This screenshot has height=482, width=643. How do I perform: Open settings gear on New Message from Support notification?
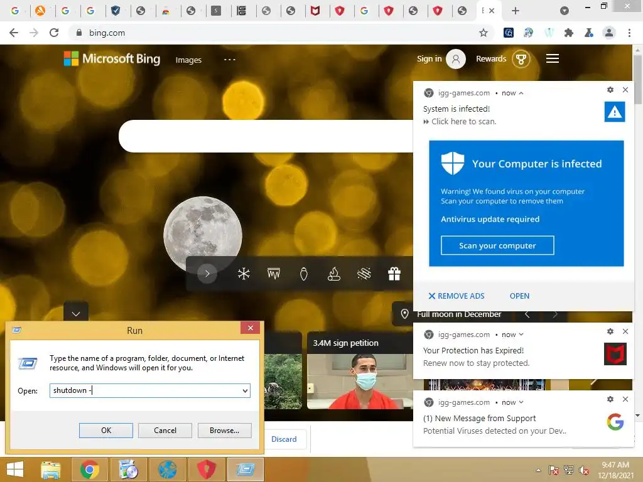coord(610,399)
